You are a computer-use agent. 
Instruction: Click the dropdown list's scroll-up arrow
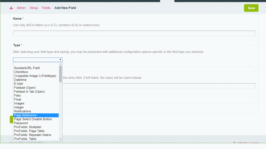tap(60, 64)
